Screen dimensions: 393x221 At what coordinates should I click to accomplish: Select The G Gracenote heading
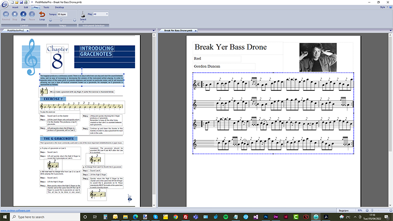tap(58, 138)
